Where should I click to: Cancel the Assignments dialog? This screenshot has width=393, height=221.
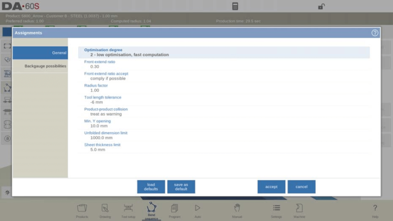(x=301, y=187)
